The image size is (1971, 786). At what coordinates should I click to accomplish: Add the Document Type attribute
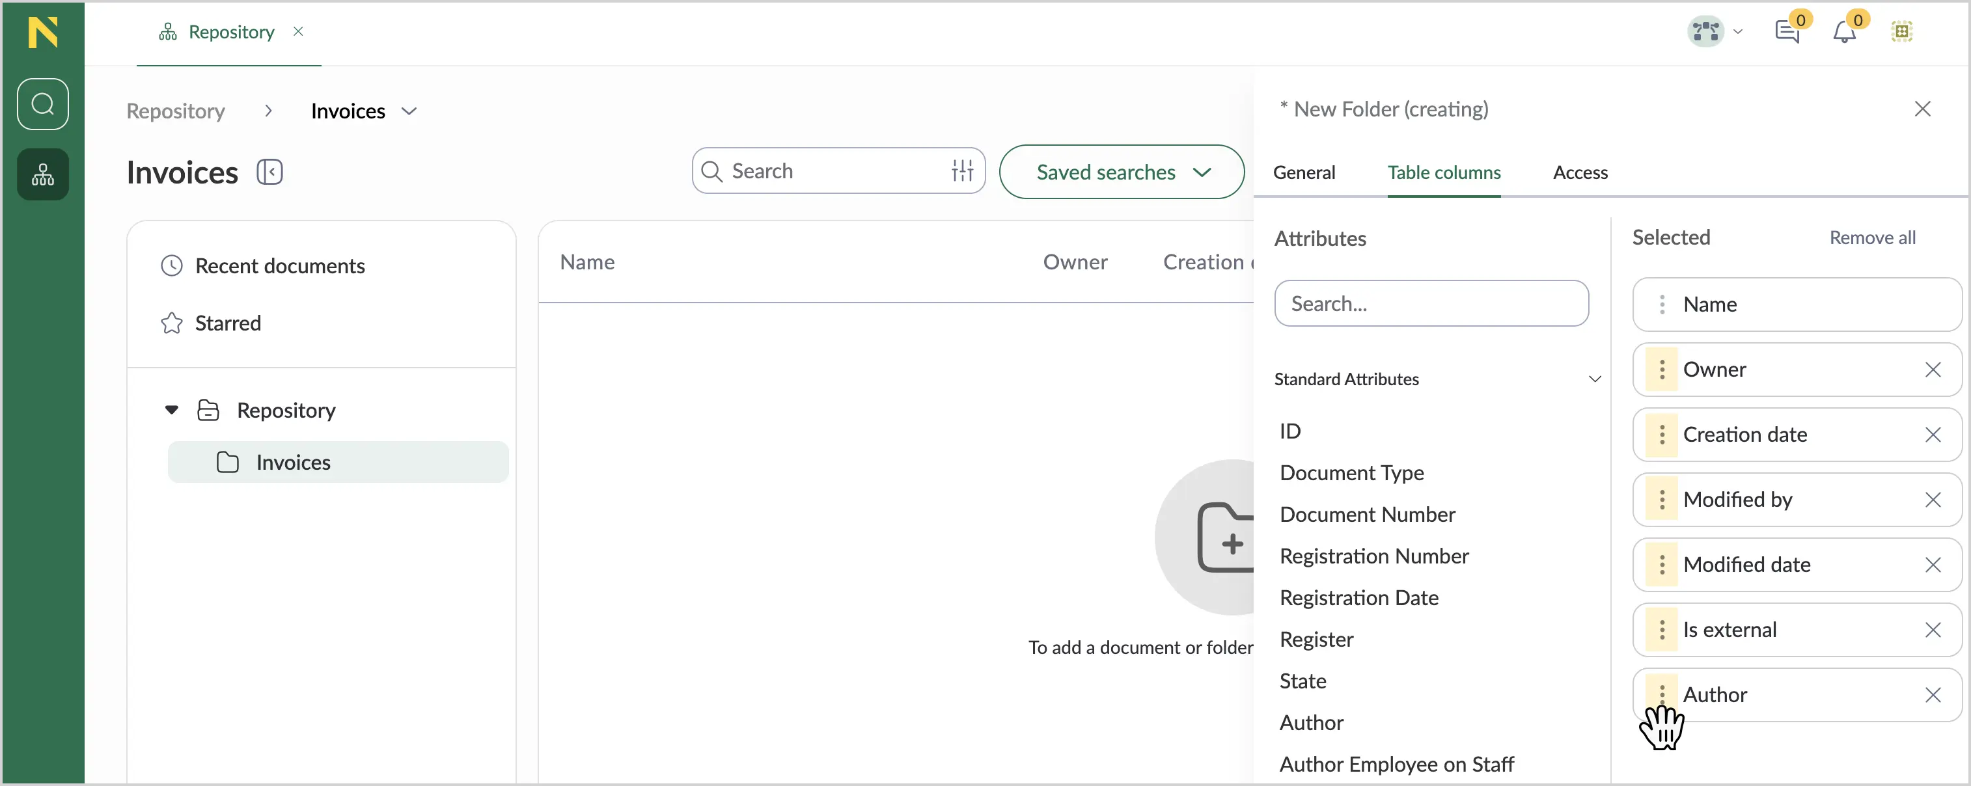(1352, 472)
